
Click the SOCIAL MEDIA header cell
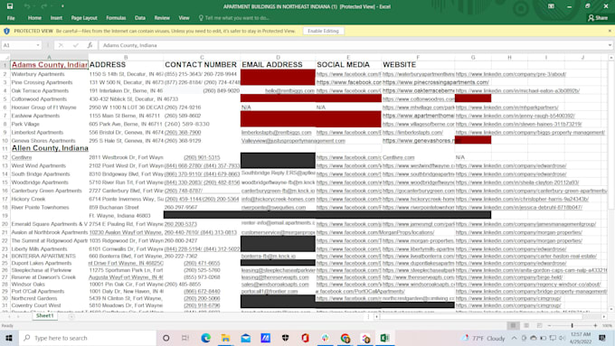point(348,65)
